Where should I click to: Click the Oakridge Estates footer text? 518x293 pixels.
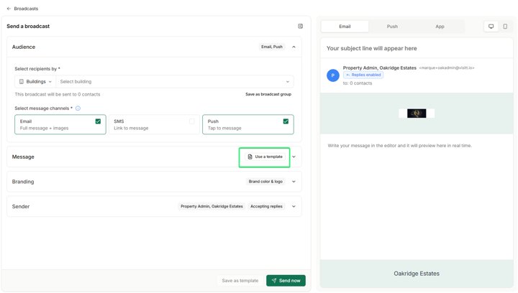(x=417, y=274)
